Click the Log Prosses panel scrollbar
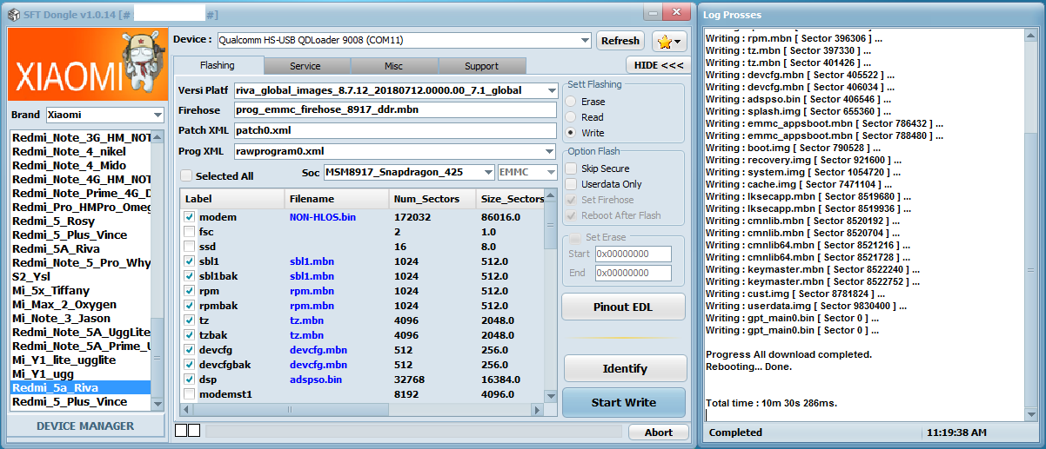Viewport: 1046px width, 449px height. coord(1030,226)
